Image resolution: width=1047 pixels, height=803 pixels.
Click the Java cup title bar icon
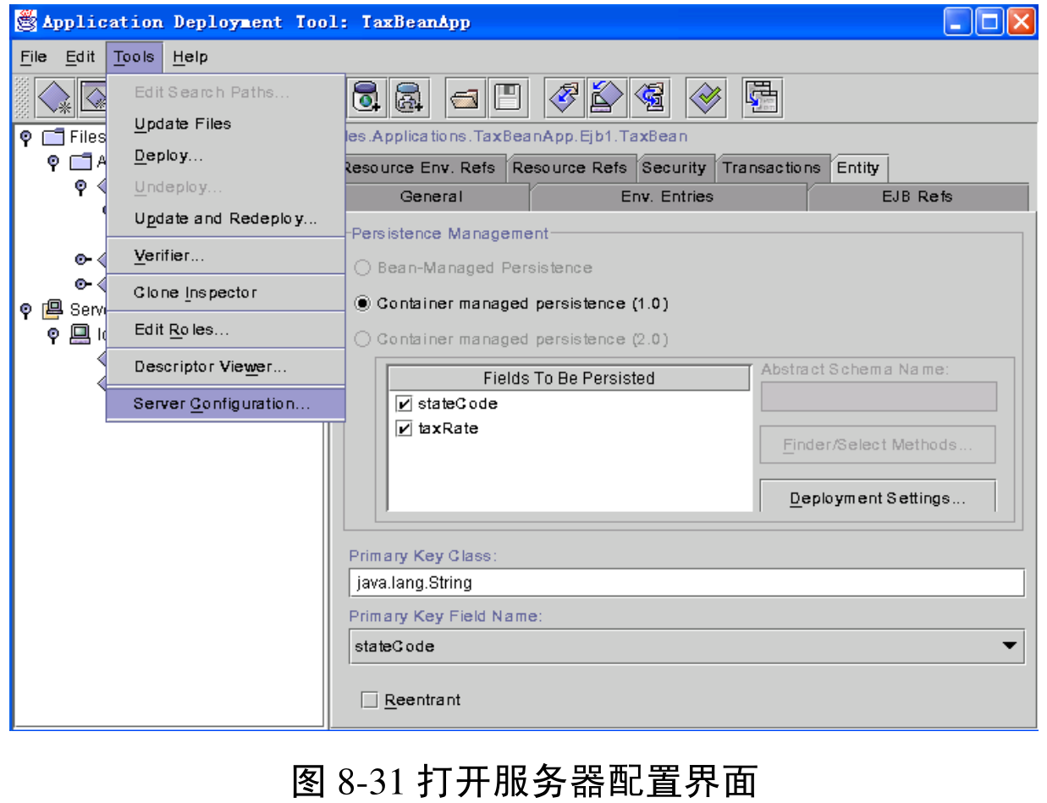26,21
